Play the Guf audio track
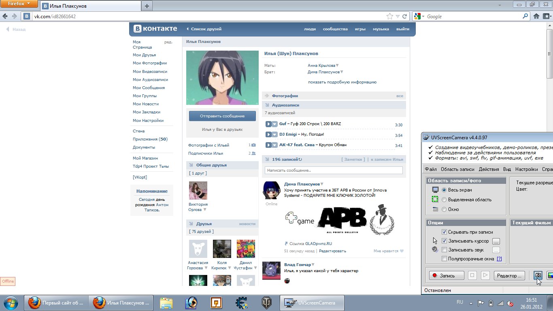Viewport: 553px width, 311px height. pyautogui.click(x=268, y=124)
